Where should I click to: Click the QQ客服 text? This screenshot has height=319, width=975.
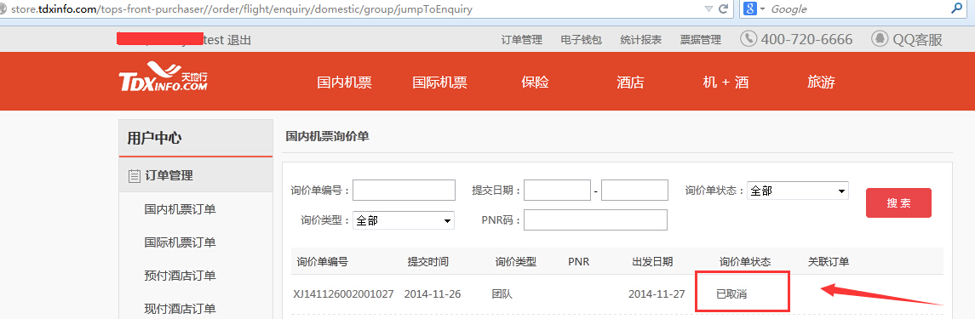(x=918, y=40)
